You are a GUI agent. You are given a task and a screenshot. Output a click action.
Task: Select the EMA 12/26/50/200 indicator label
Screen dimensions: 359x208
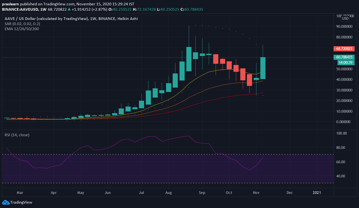(22, 29)
